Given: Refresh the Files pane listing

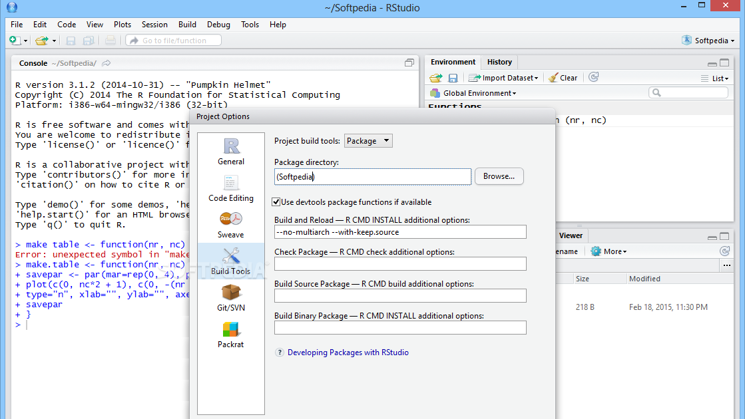Looking at the screenshot, I should click(724, 251).
